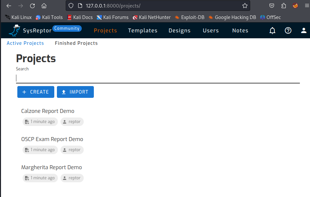Screen dimensions: 310x197
Task: Switch to the Finished Projects tab
Action: [76, 43]
